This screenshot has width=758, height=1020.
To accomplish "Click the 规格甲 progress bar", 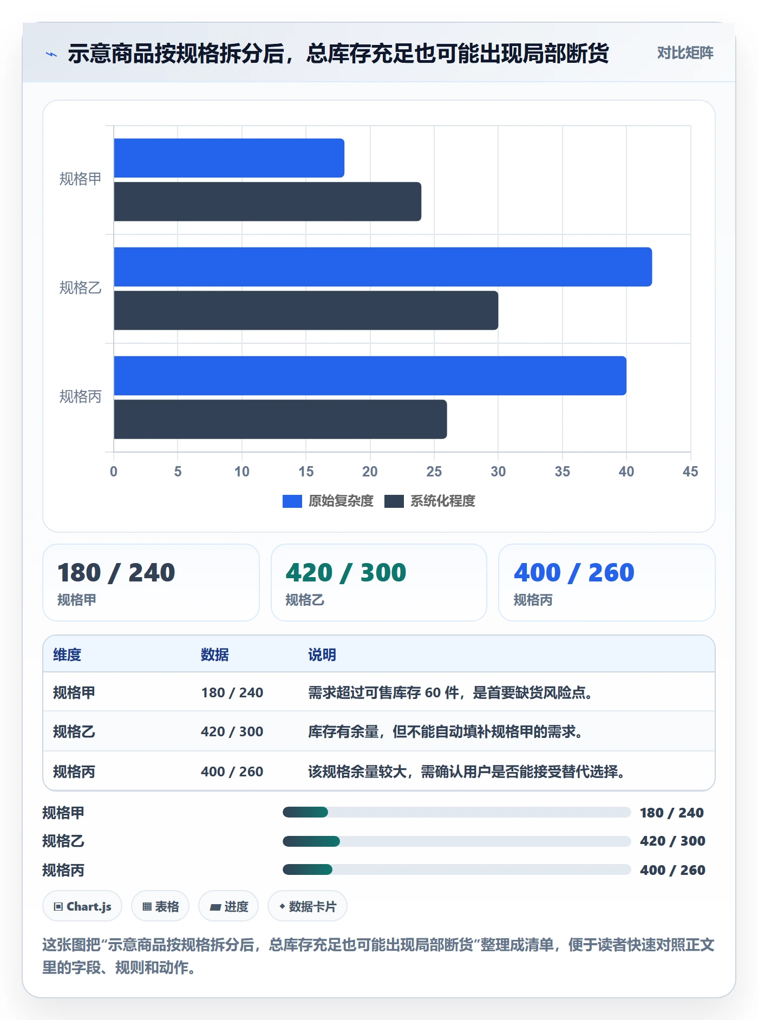I will (456, 812).
